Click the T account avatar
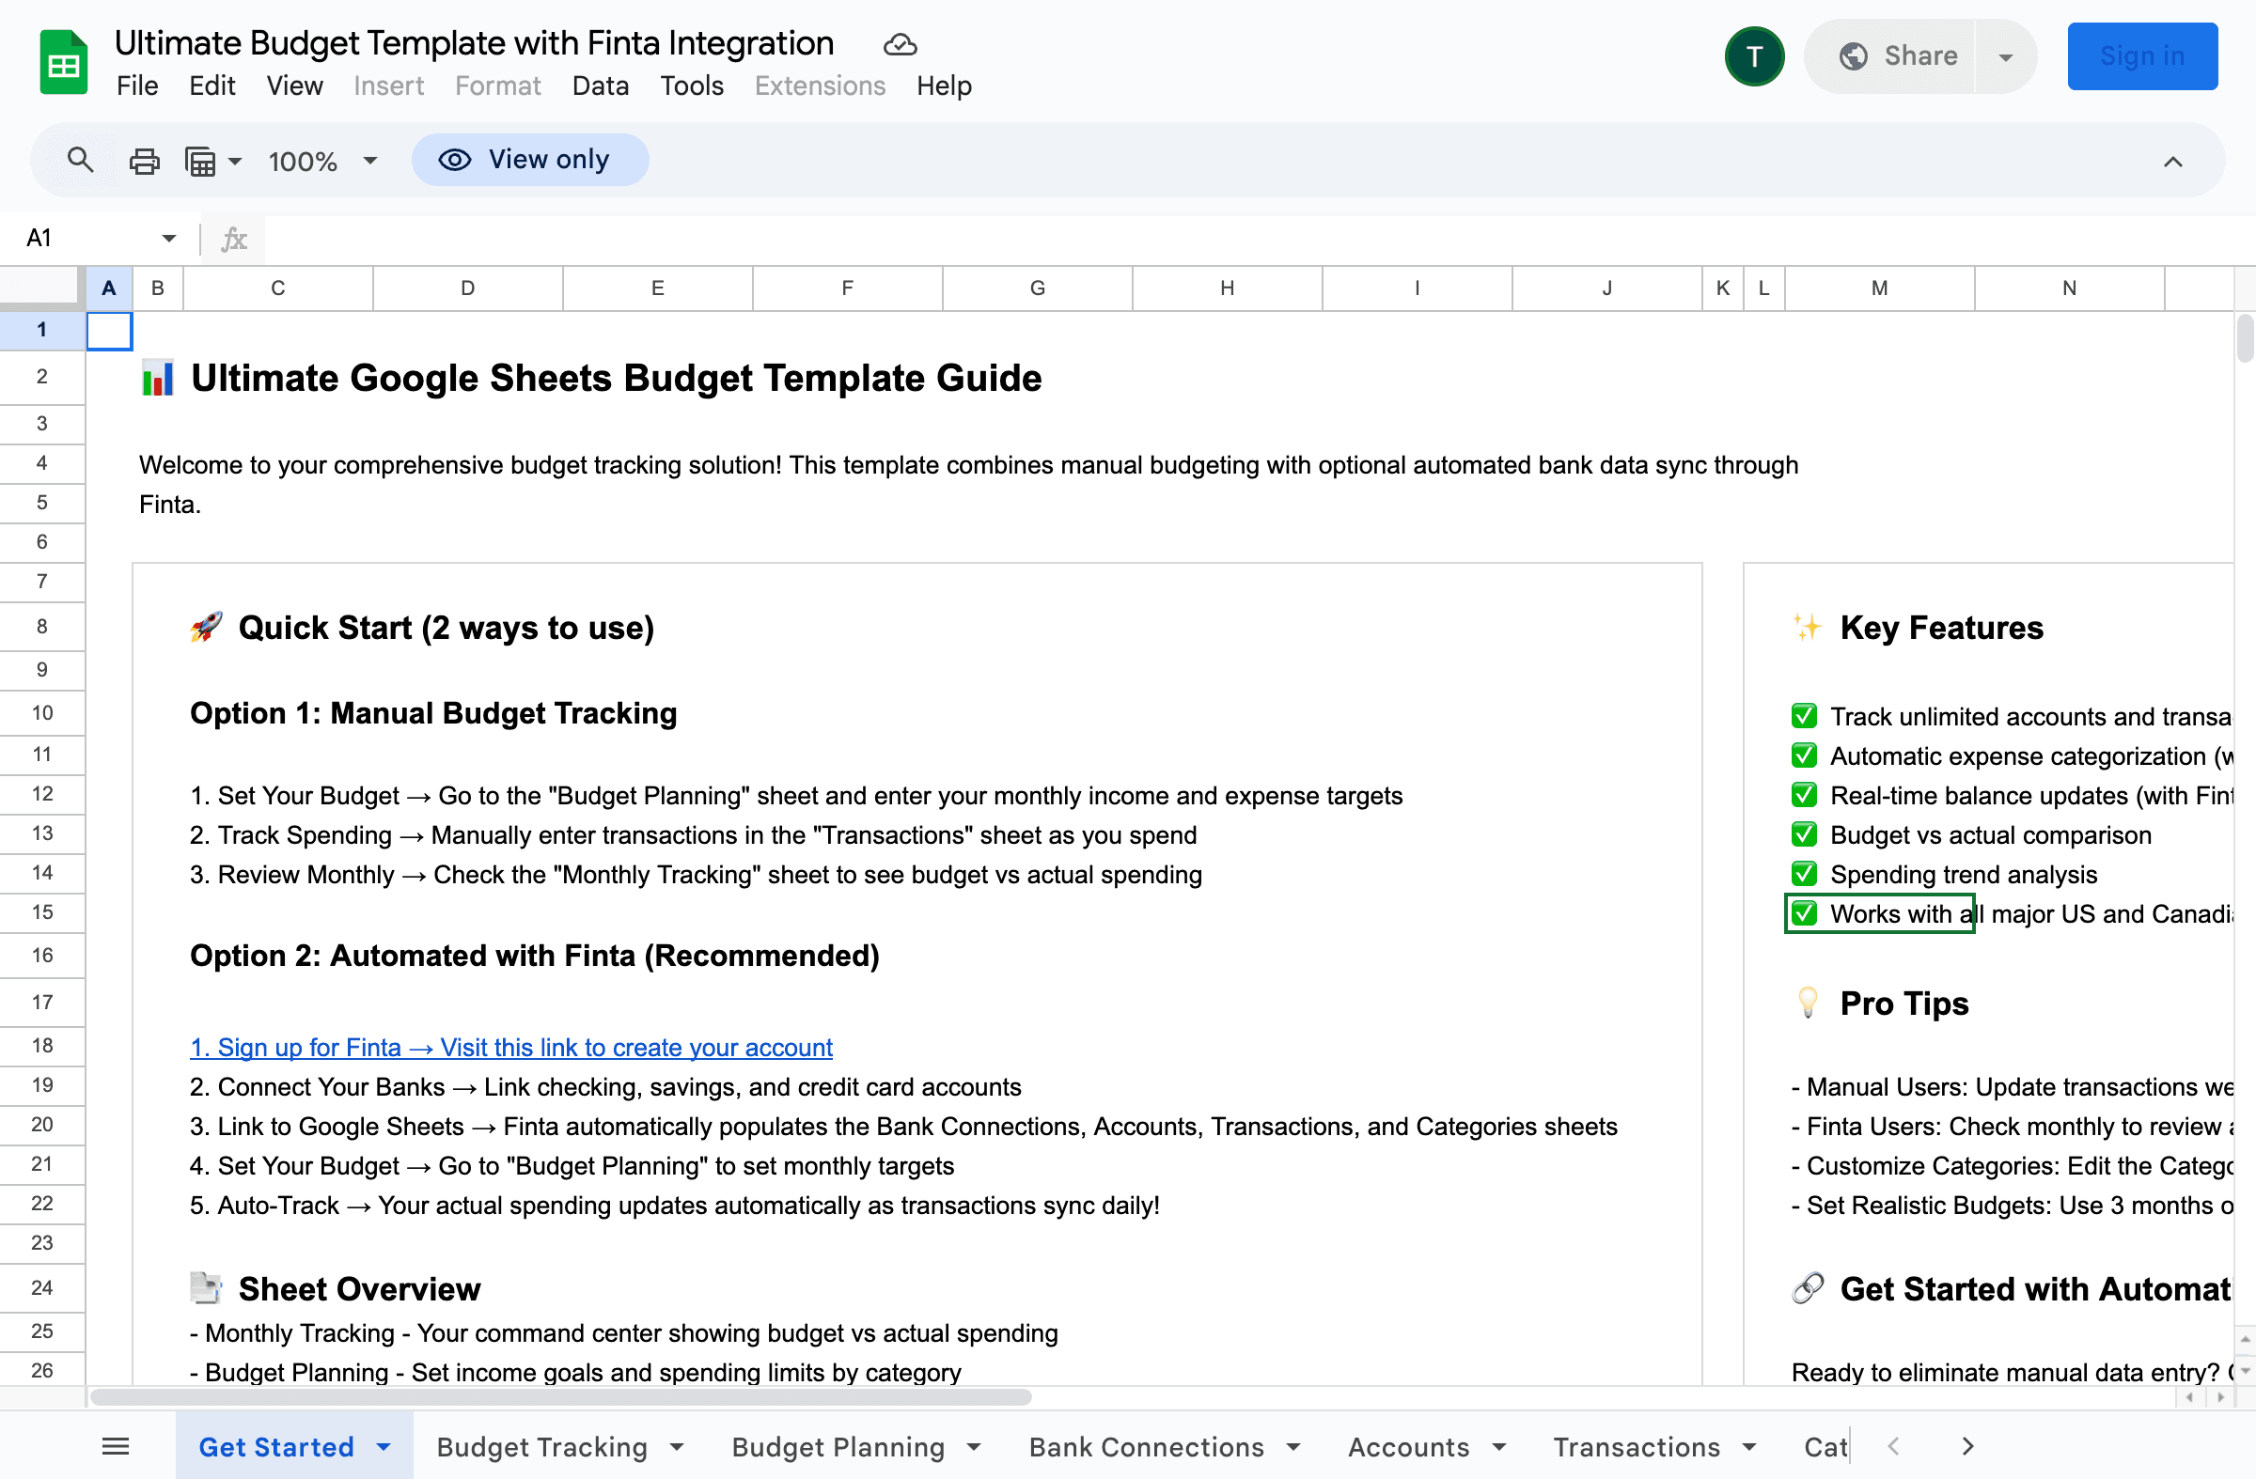 pos(1754,55)
